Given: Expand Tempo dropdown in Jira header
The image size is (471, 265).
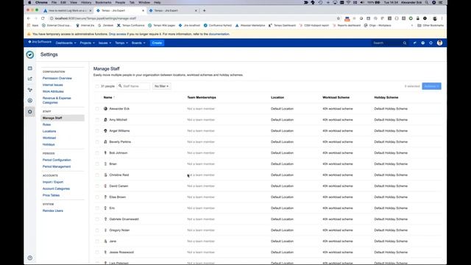Looking at the screenshot, I should (x=121, y=43).
